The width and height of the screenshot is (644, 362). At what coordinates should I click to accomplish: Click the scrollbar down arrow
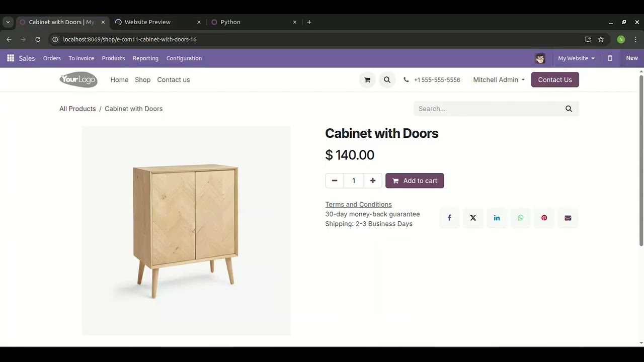coord(641,343)
